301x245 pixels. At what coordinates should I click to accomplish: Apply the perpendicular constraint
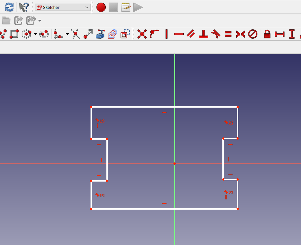pyautogui.click(x=203, y=34)
